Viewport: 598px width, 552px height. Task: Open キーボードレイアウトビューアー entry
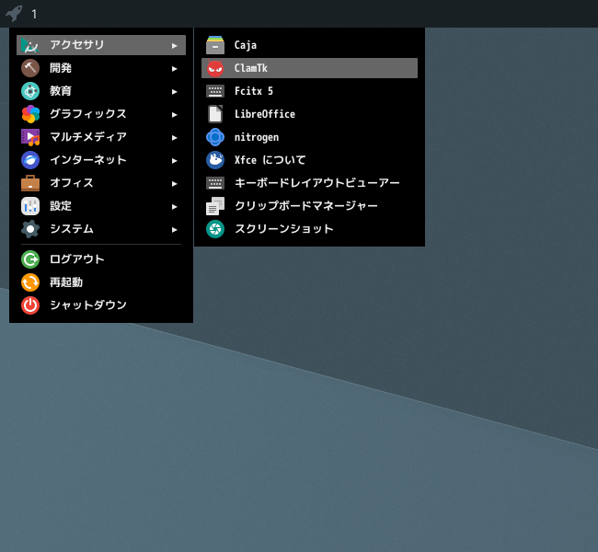[309, 183]
